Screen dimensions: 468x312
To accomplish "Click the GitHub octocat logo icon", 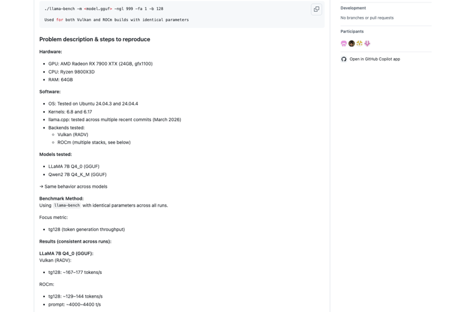I will tap(344, 59).
